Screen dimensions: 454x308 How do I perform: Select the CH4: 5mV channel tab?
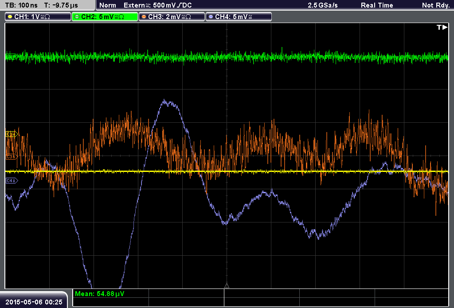click(x=239, y=17)
